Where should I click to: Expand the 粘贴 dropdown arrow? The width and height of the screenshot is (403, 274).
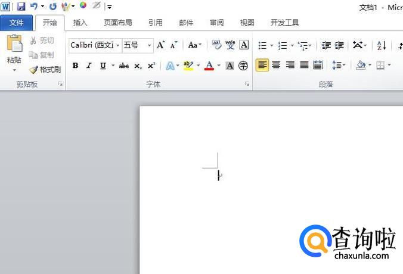(x=14, y=70)
